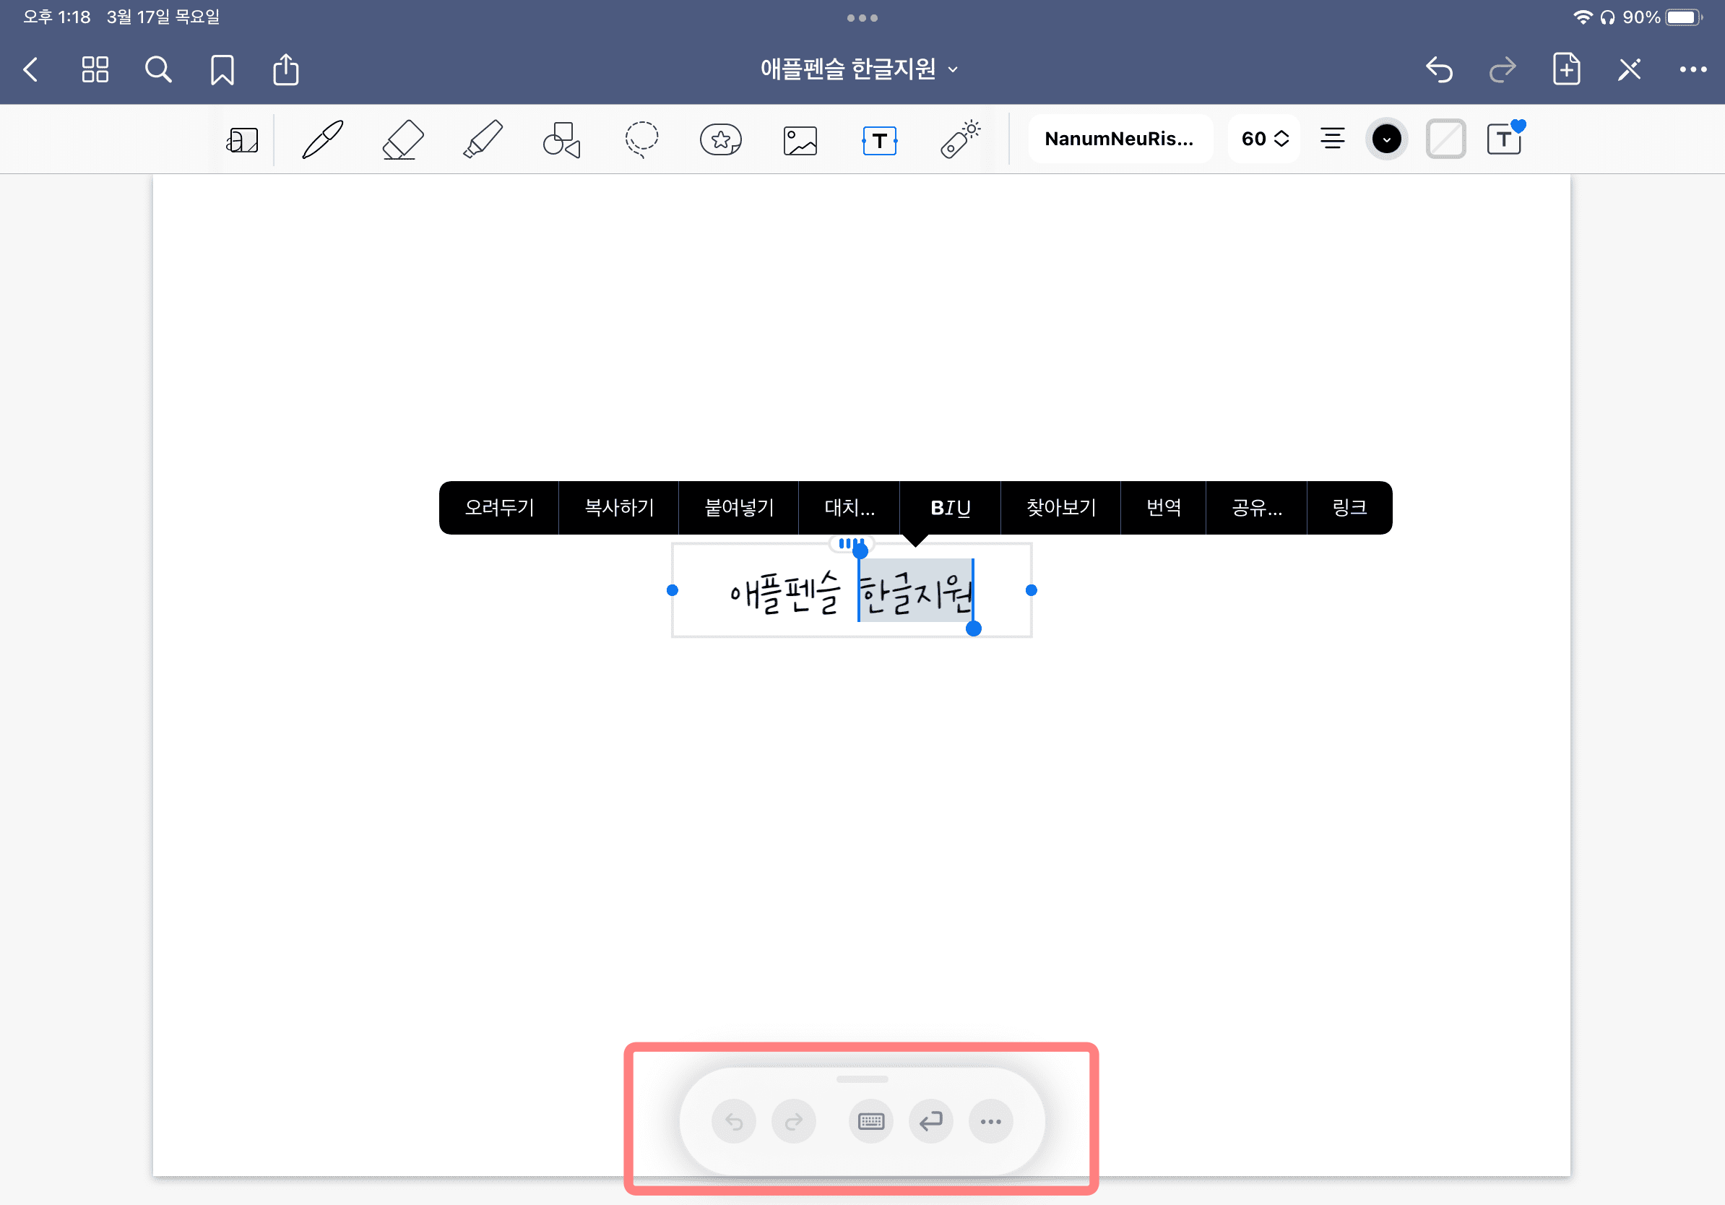Viewport: 1725px width, 1205px height.
Task: Toggle the text box background fill
Action: point(1445,139)
